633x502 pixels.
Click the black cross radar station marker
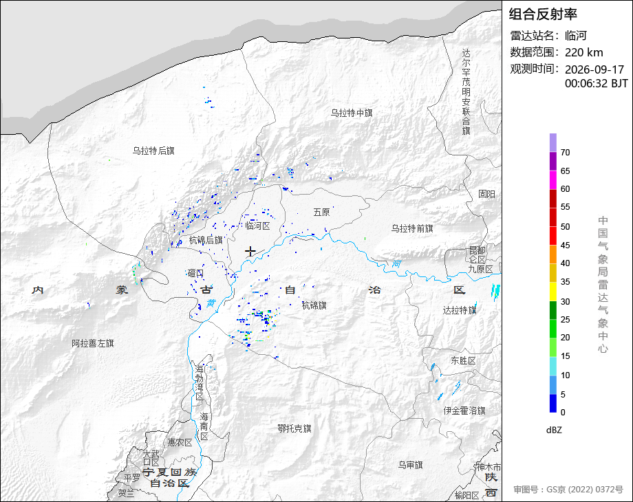pos(250,252)
